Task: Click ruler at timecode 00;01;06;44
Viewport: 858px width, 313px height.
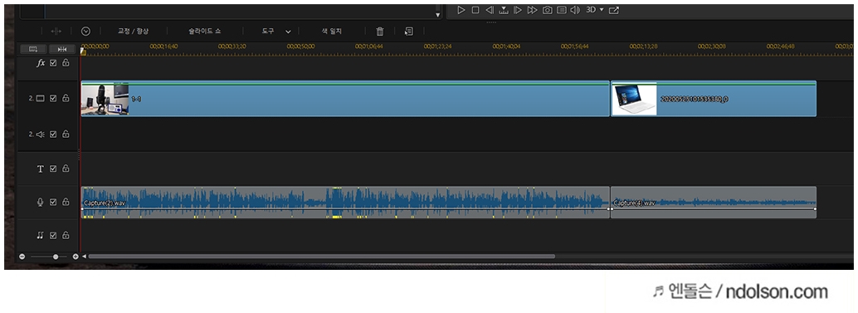Action: coord(368,46)
